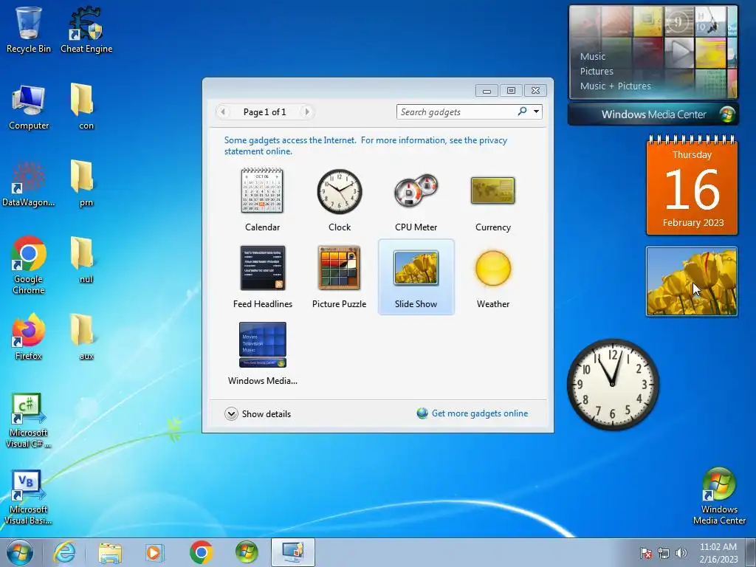
Task: Open the privacy statement online link
Action: click(x=365, y=145)
